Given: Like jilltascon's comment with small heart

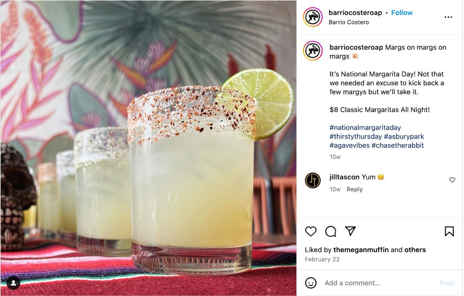Looking at the screenshot, I should 452,180.
